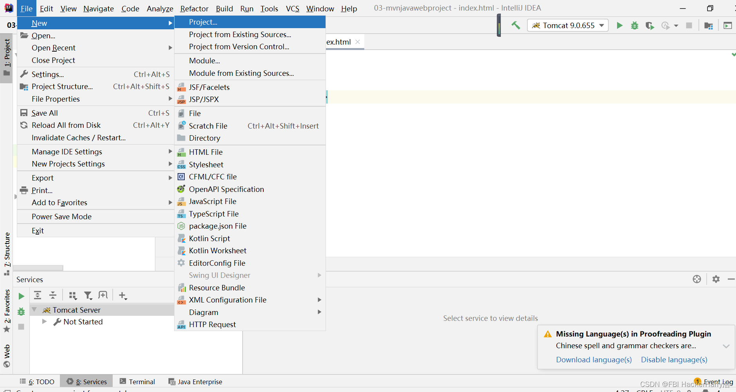Viewport: 736px width, 392px height.
Task: Run Tomcat with the green play button
Action: pyautogui.click(x=619, y=25)
